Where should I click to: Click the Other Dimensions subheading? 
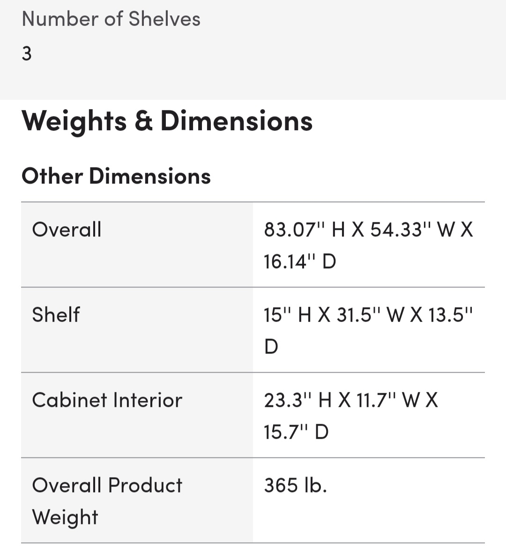click(116, 176)
